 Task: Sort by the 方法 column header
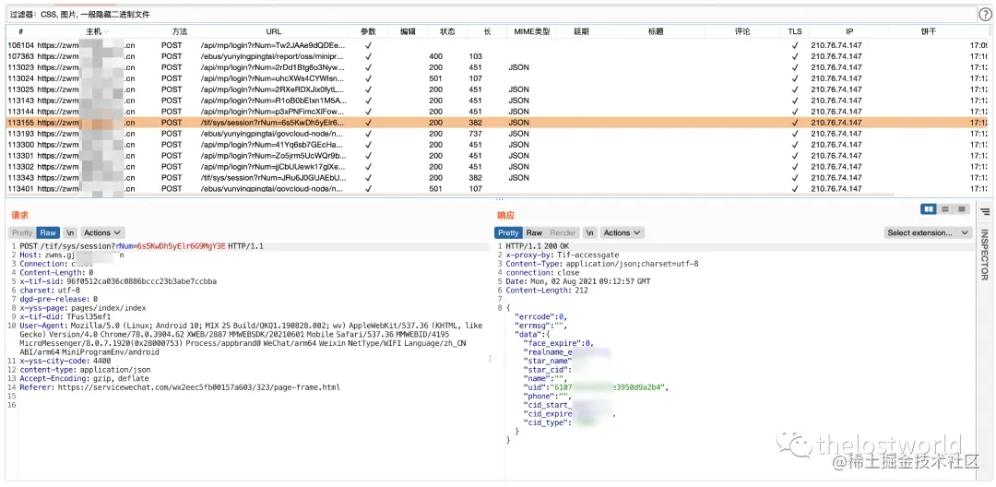[179, 31]
